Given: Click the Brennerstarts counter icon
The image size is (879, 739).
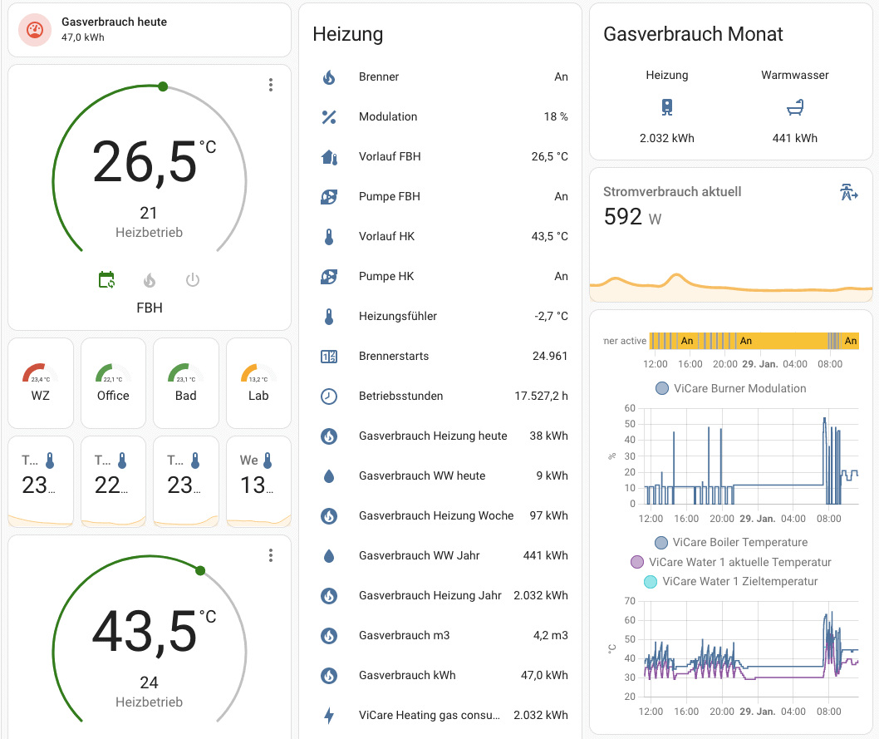Looking at the screenshot, I should (329, 357).
